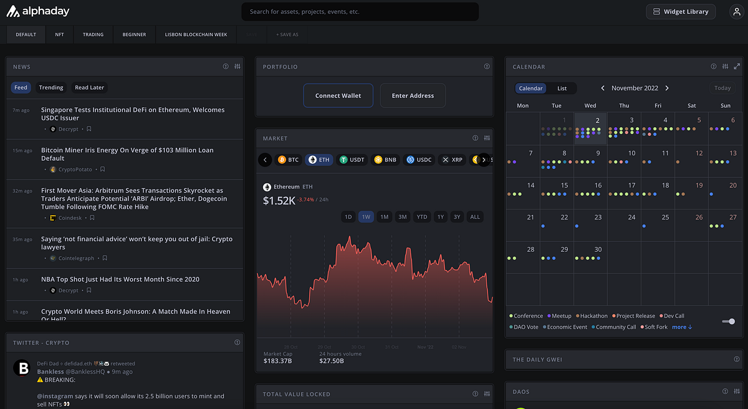The height and width of the screenshot is (409, 748).
Task: Select November 2 in calendar
Action: click(590, 128)
